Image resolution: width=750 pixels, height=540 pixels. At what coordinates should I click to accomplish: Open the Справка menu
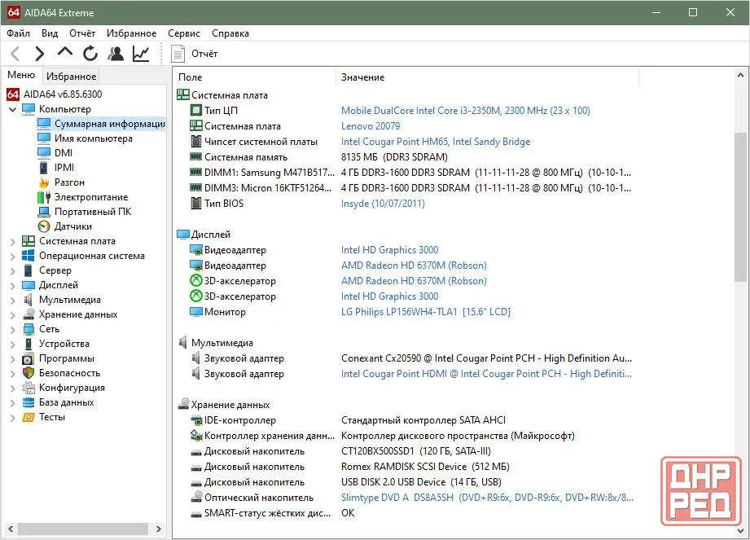click(x=230, y=33)
